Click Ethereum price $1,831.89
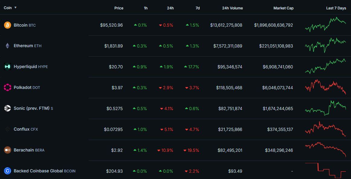Viewport: 351px width, 179px height. pyautogui.click(x=114, y=46)
